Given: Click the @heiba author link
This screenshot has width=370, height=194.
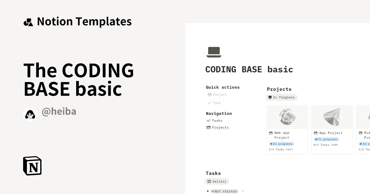Looking at the screenshot, I should (x=59, y=111).
